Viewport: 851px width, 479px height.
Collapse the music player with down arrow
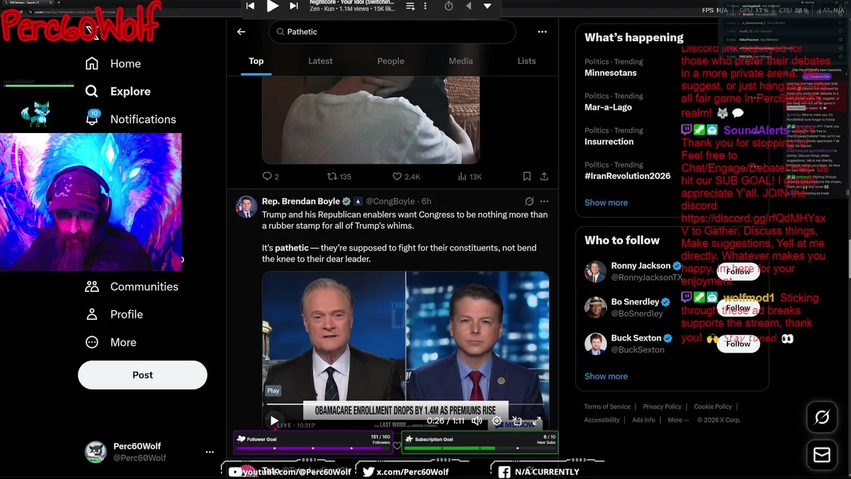point(487,6)
